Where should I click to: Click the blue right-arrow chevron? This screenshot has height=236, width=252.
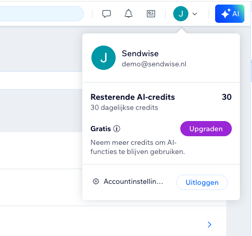(x=210, y=224)
